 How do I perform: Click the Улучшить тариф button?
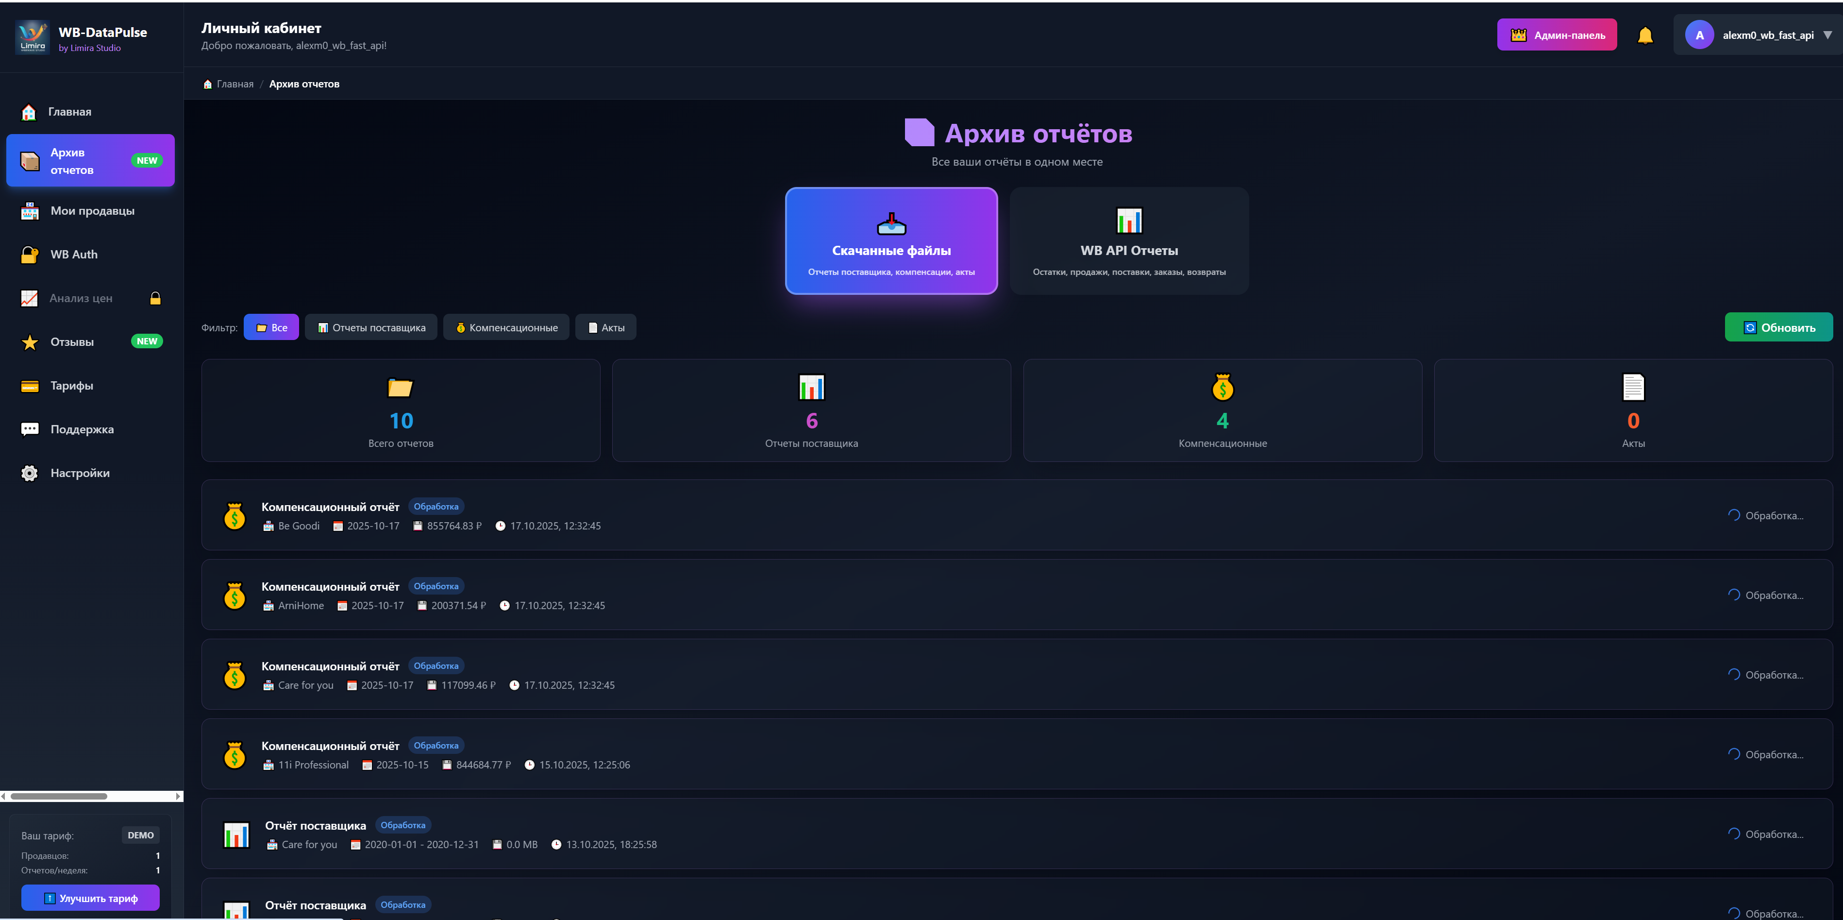[90, 898]
